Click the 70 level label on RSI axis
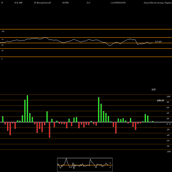172x172 pixels. pyautogui.click(x=2, y=40)
